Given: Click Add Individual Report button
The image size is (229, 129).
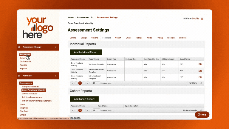Looking at the screenshot, I should click(86, 52).
